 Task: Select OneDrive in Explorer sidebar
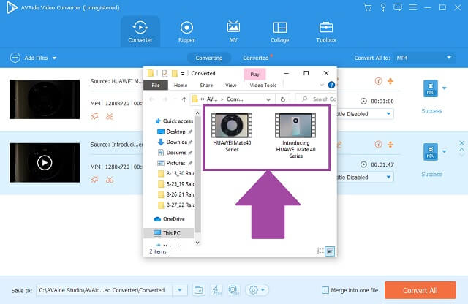[170, 219]
